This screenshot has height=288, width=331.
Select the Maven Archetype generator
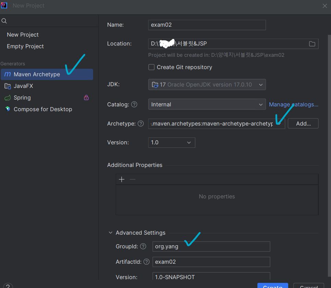[x=47, y=74]
